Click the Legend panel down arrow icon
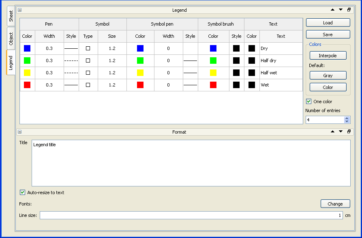The height and width of the screenshot is (238, 362). [341, 10]
